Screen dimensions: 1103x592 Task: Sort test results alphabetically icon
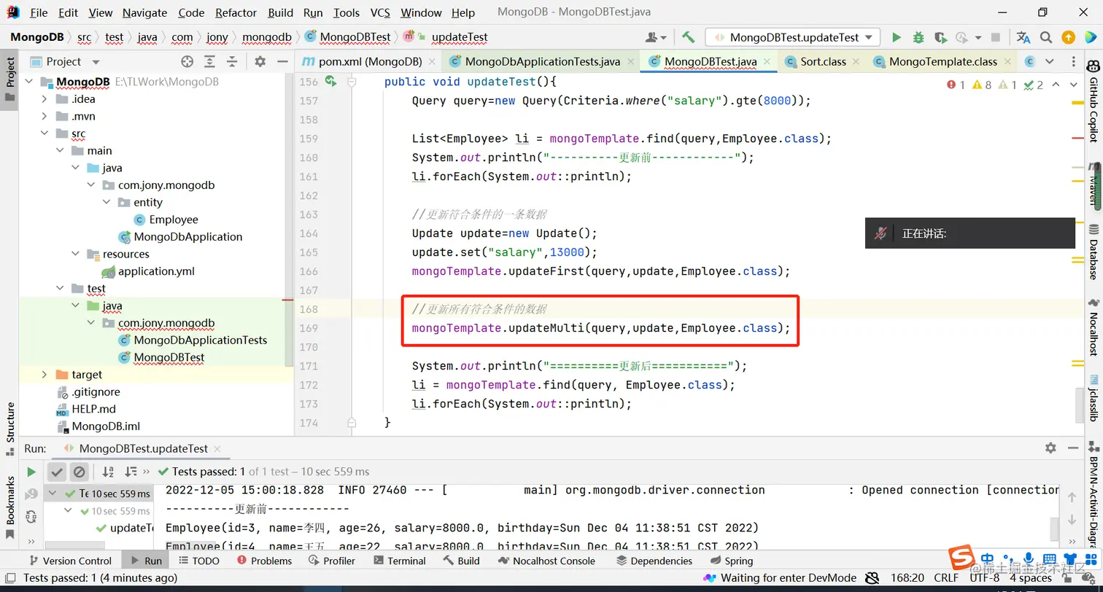(108, 472)
